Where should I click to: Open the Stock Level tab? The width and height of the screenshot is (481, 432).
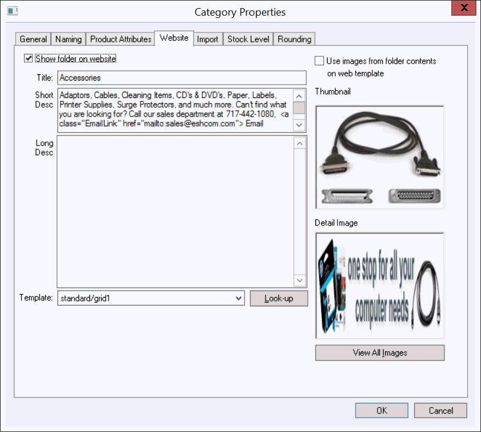coord(248,39)
